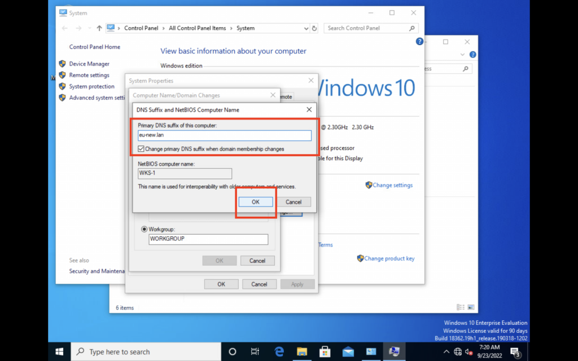Click the up arrow navigation icon
Image resolution: width=578 pixels, height=361 pixels.
[99, 28]
